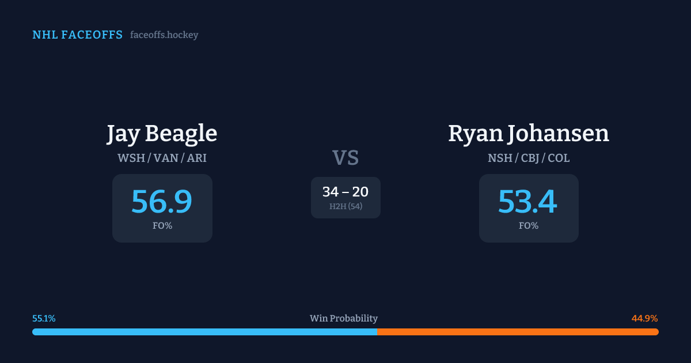Click the FO% label under 56.9
691x363 pixels.
162,226
